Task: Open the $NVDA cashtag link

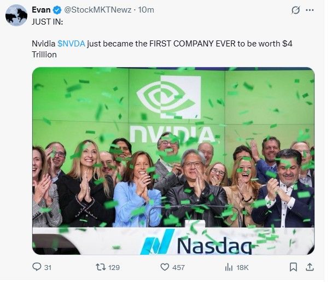Action: pos(71,43)
